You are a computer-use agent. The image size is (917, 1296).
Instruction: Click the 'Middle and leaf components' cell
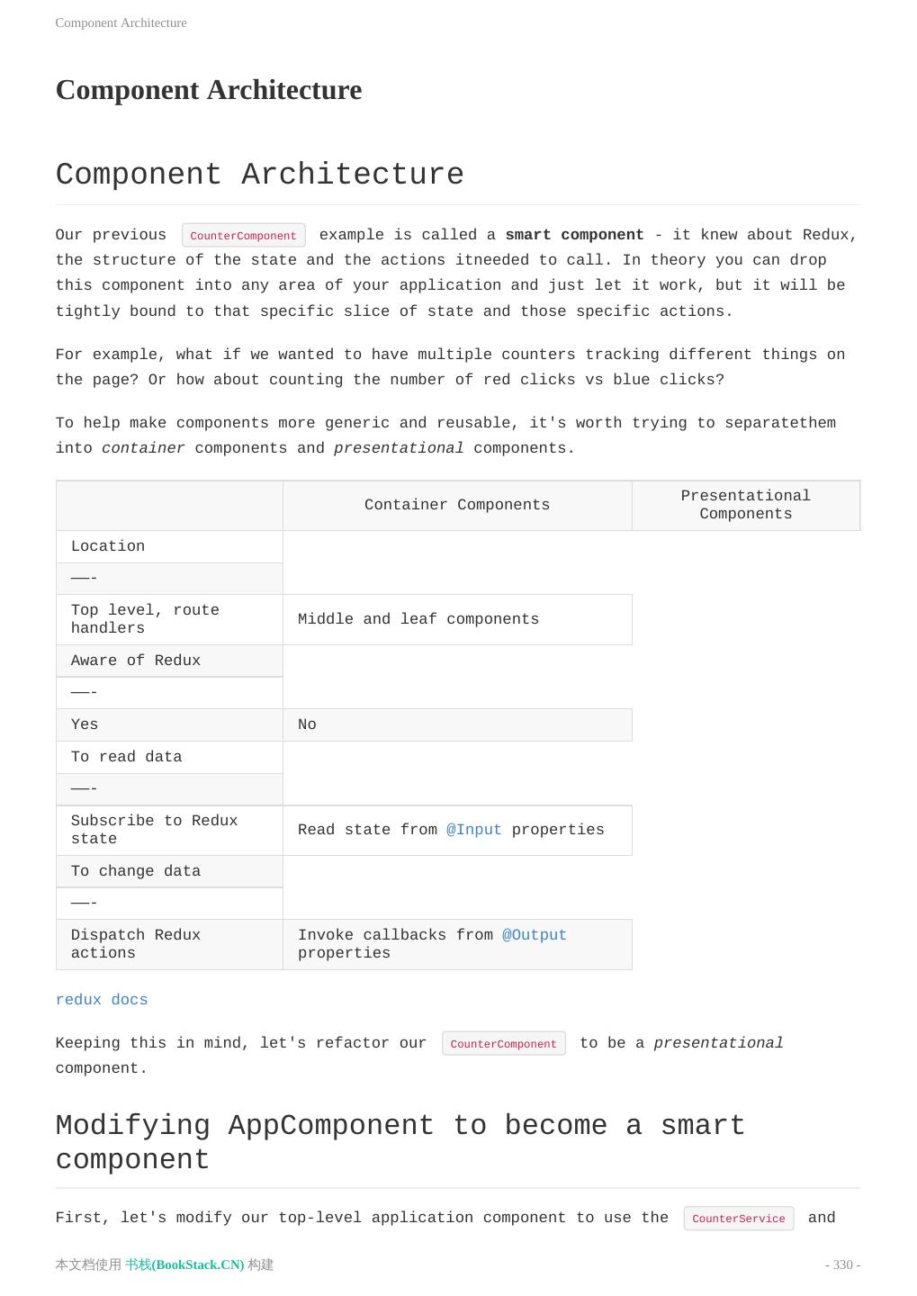tap(418, 619)
